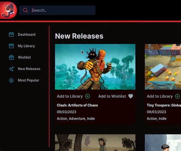
Task: Click the cat logo in the header
Action: [x=8, y=10]
